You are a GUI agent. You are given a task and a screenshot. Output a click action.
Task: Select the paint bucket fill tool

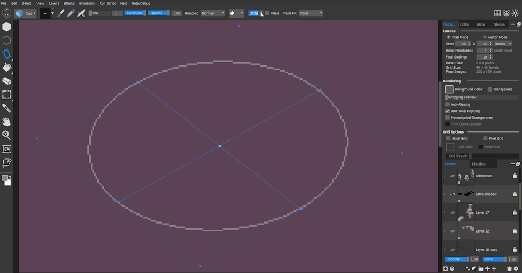[x=7, y=68]
